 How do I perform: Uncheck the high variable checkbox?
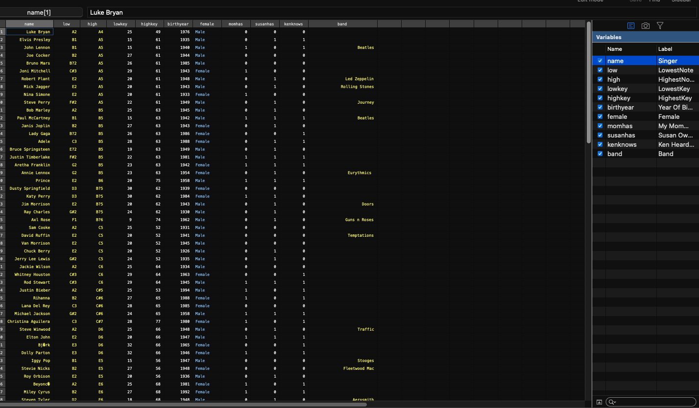pos(600,79)
